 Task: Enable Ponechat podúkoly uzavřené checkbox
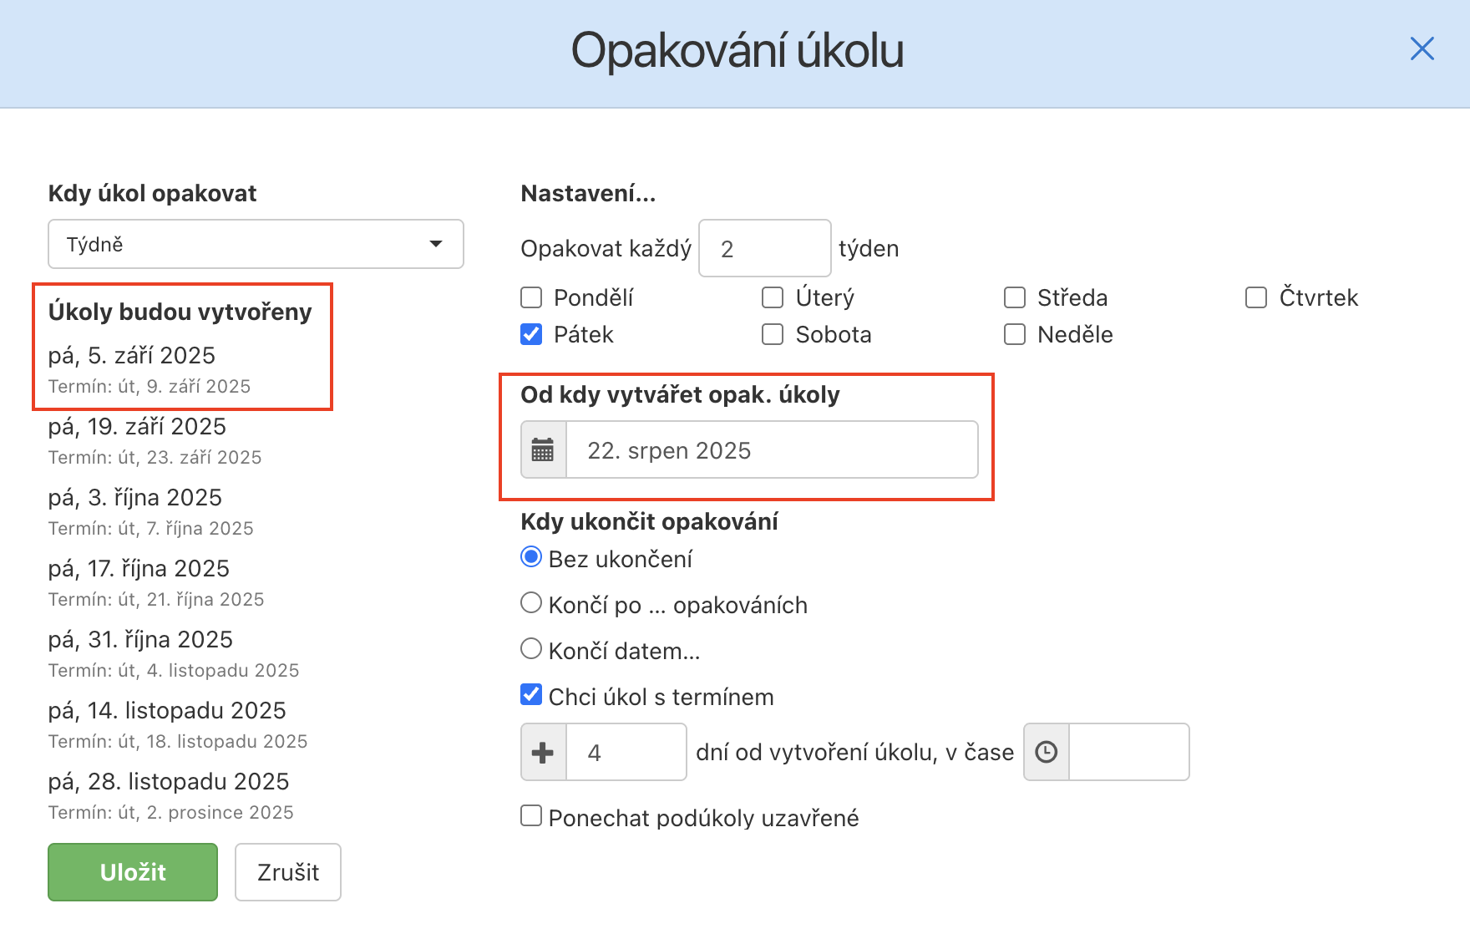(x=531, y=815)
